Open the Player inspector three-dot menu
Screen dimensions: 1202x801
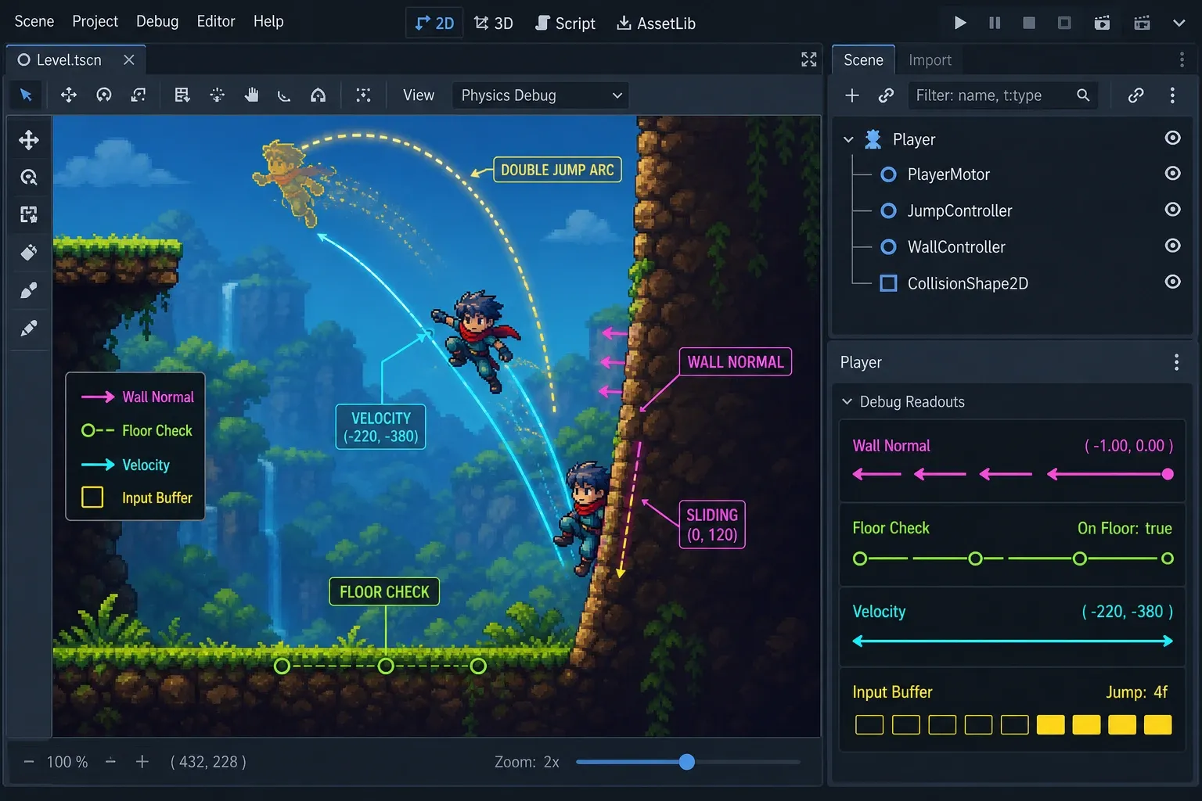(x=1176, y=361)
